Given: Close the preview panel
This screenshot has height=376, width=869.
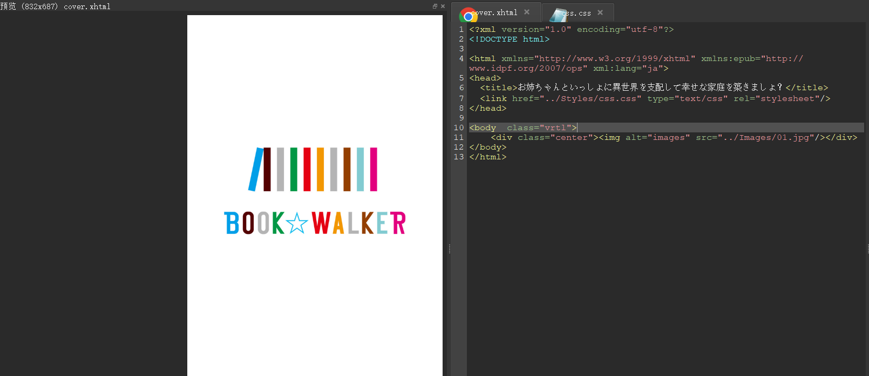Looking at the screenshot, I should (x=443, y=6).
